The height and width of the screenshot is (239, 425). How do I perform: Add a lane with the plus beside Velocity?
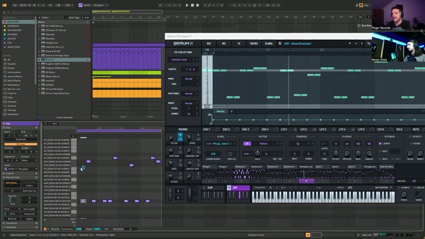(231, 112)
